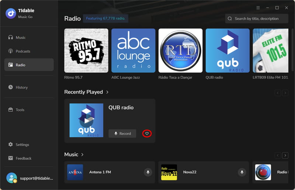
Task: Open the Settings gear icon
Action: click(11, 145)
